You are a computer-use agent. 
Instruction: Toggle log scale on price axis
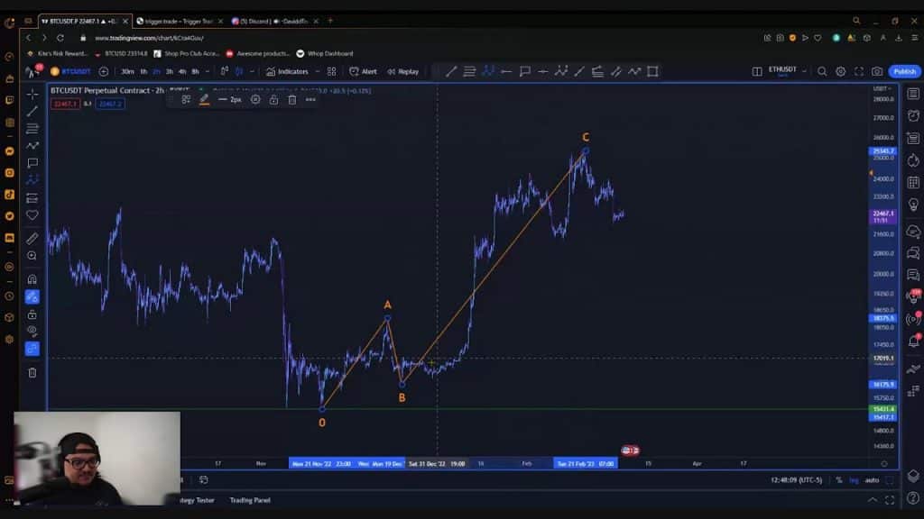click(x=854, y=480)
